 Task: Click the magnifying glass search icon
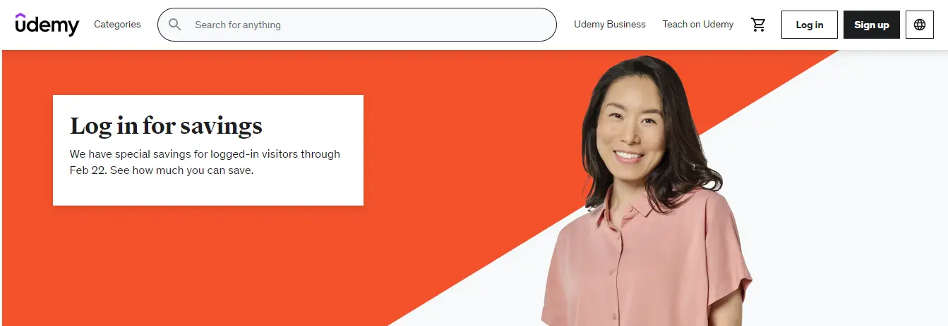click(x=175, y=25)
